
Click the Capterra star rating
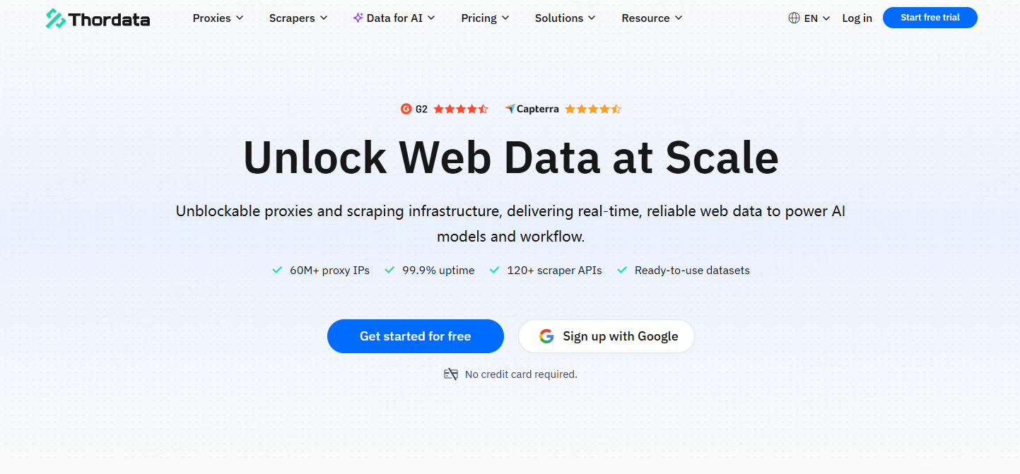coord(592,109)
